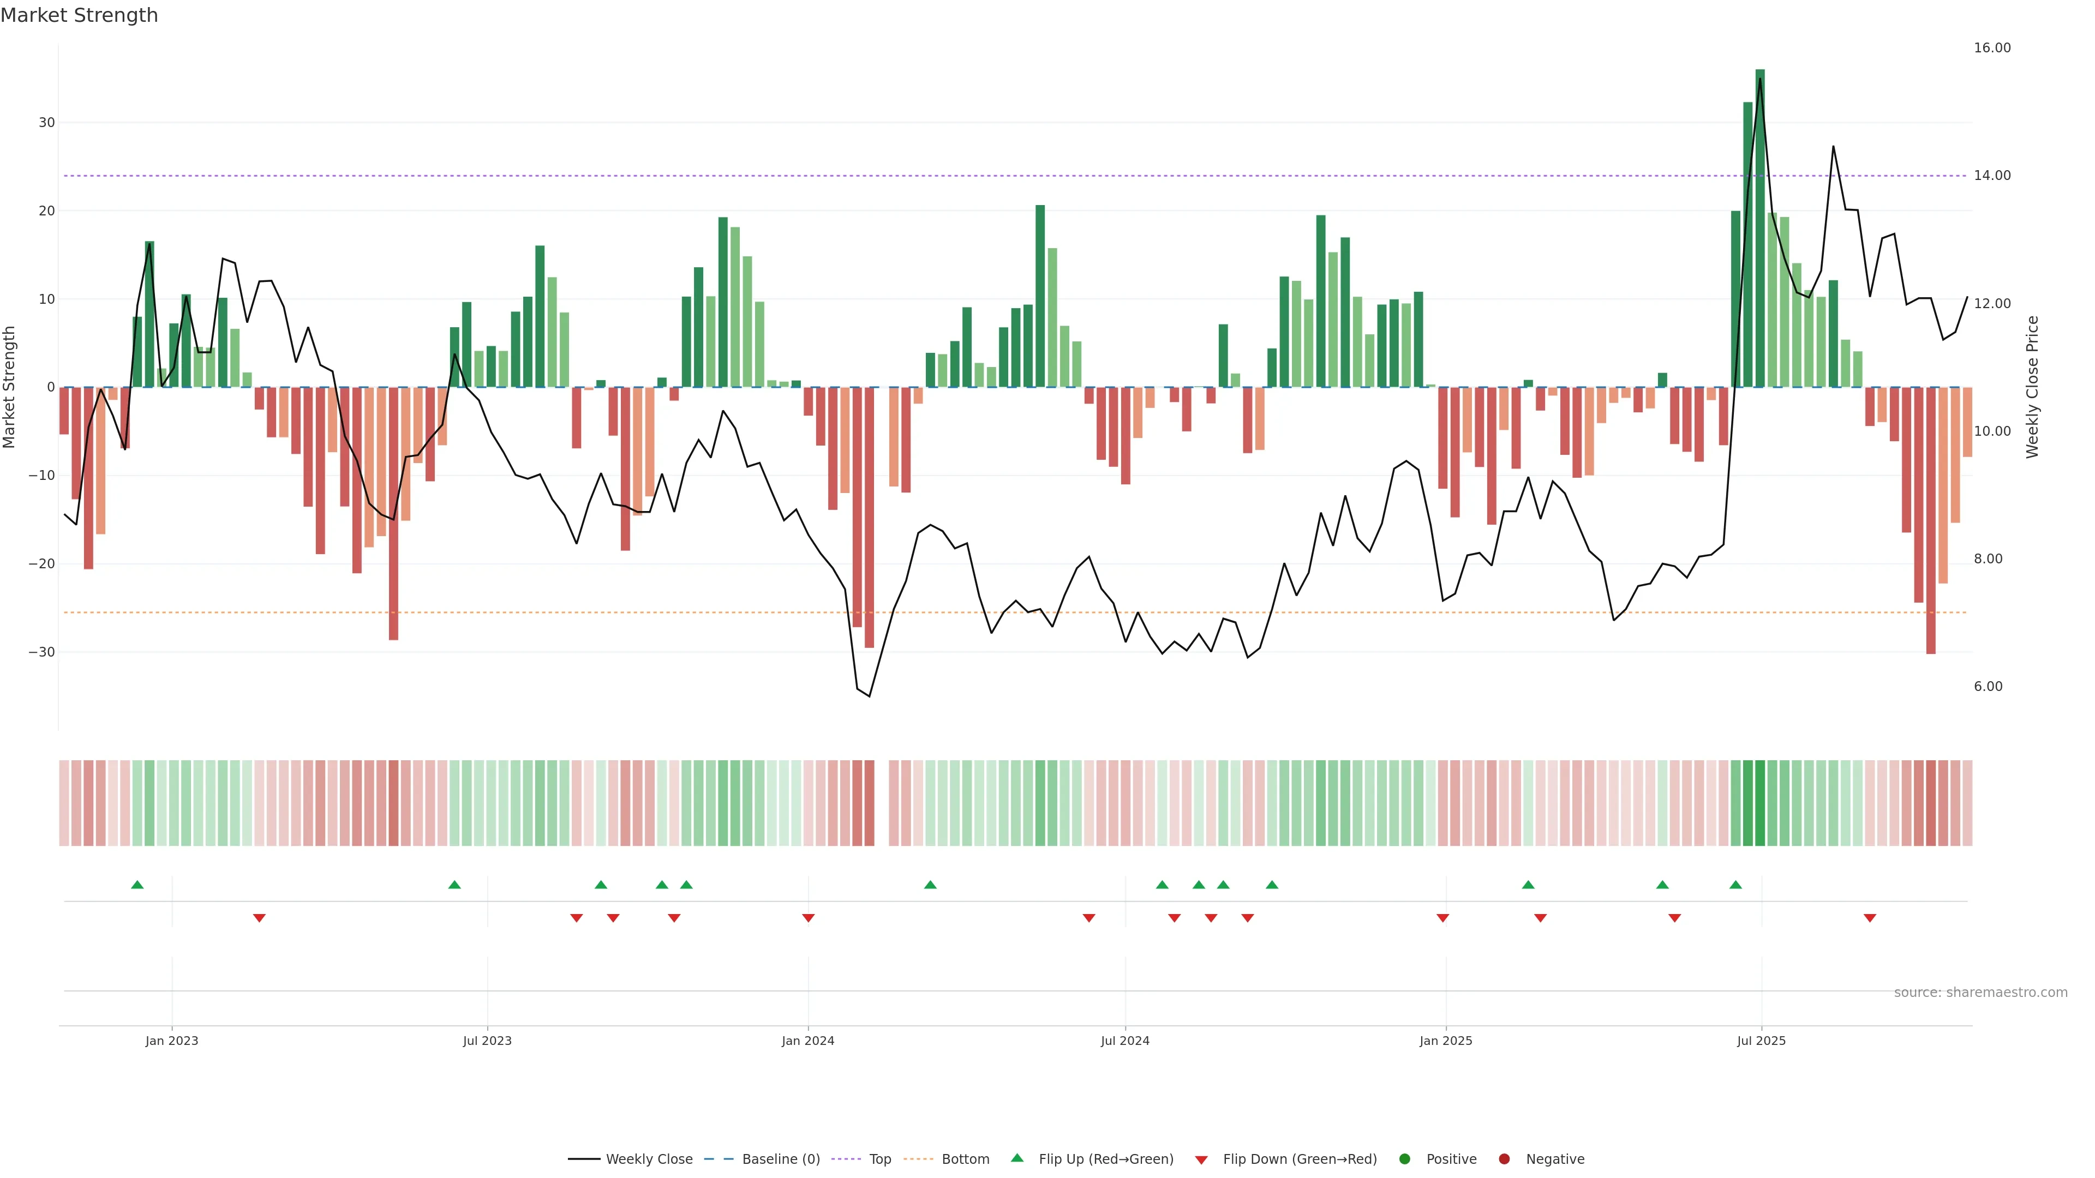Click the source: sharemaestro.com text
The image size is (2095, 1178).
coord(1980,993)
